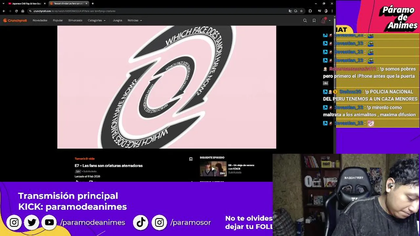
Task: Open a new browser tab
Action: click(x=93, y=4)
